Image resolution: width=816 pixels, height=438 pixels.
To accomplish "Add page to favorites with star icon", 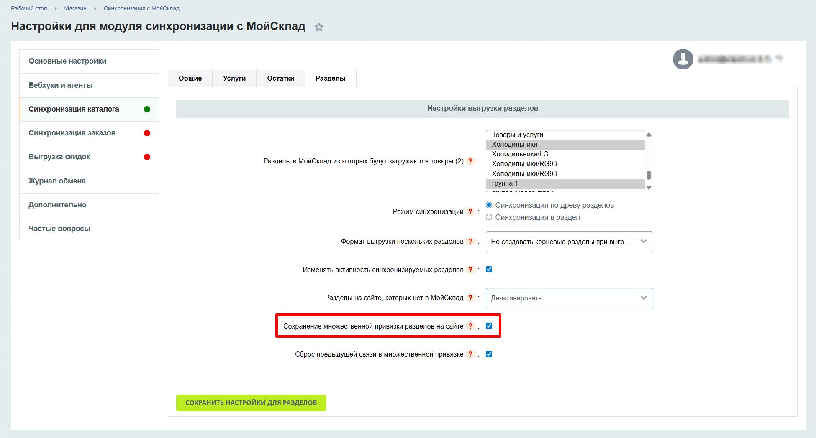I will click(x=319, y=27).
